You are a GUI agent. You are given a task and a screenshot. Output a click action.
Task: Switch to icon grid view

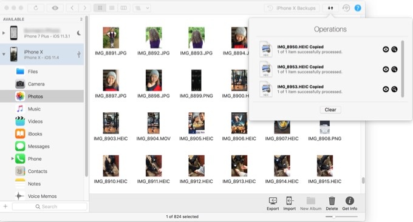click(x=100, y=8)
